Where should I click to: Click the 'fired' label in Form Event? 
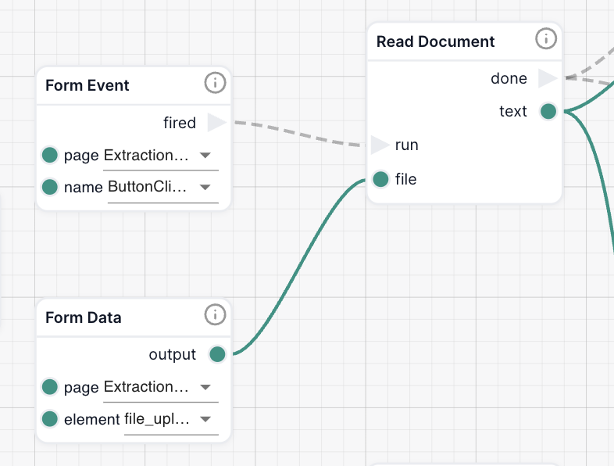click(x=180, y=123)
